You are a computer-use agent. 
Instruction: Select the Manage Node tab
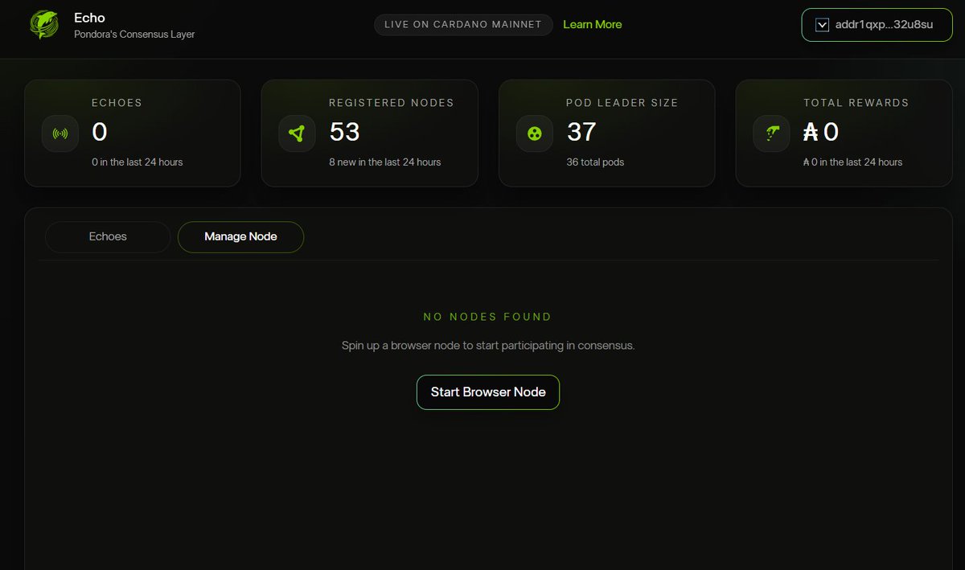240,237
